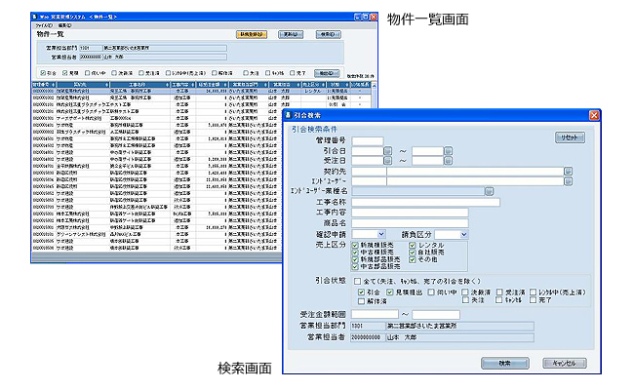Click the 引合検索 dialog title bar icon
634x390 pixels.
click(x=290, y=116)
